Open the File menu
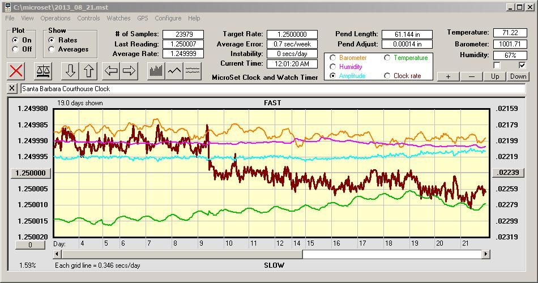 10,18
